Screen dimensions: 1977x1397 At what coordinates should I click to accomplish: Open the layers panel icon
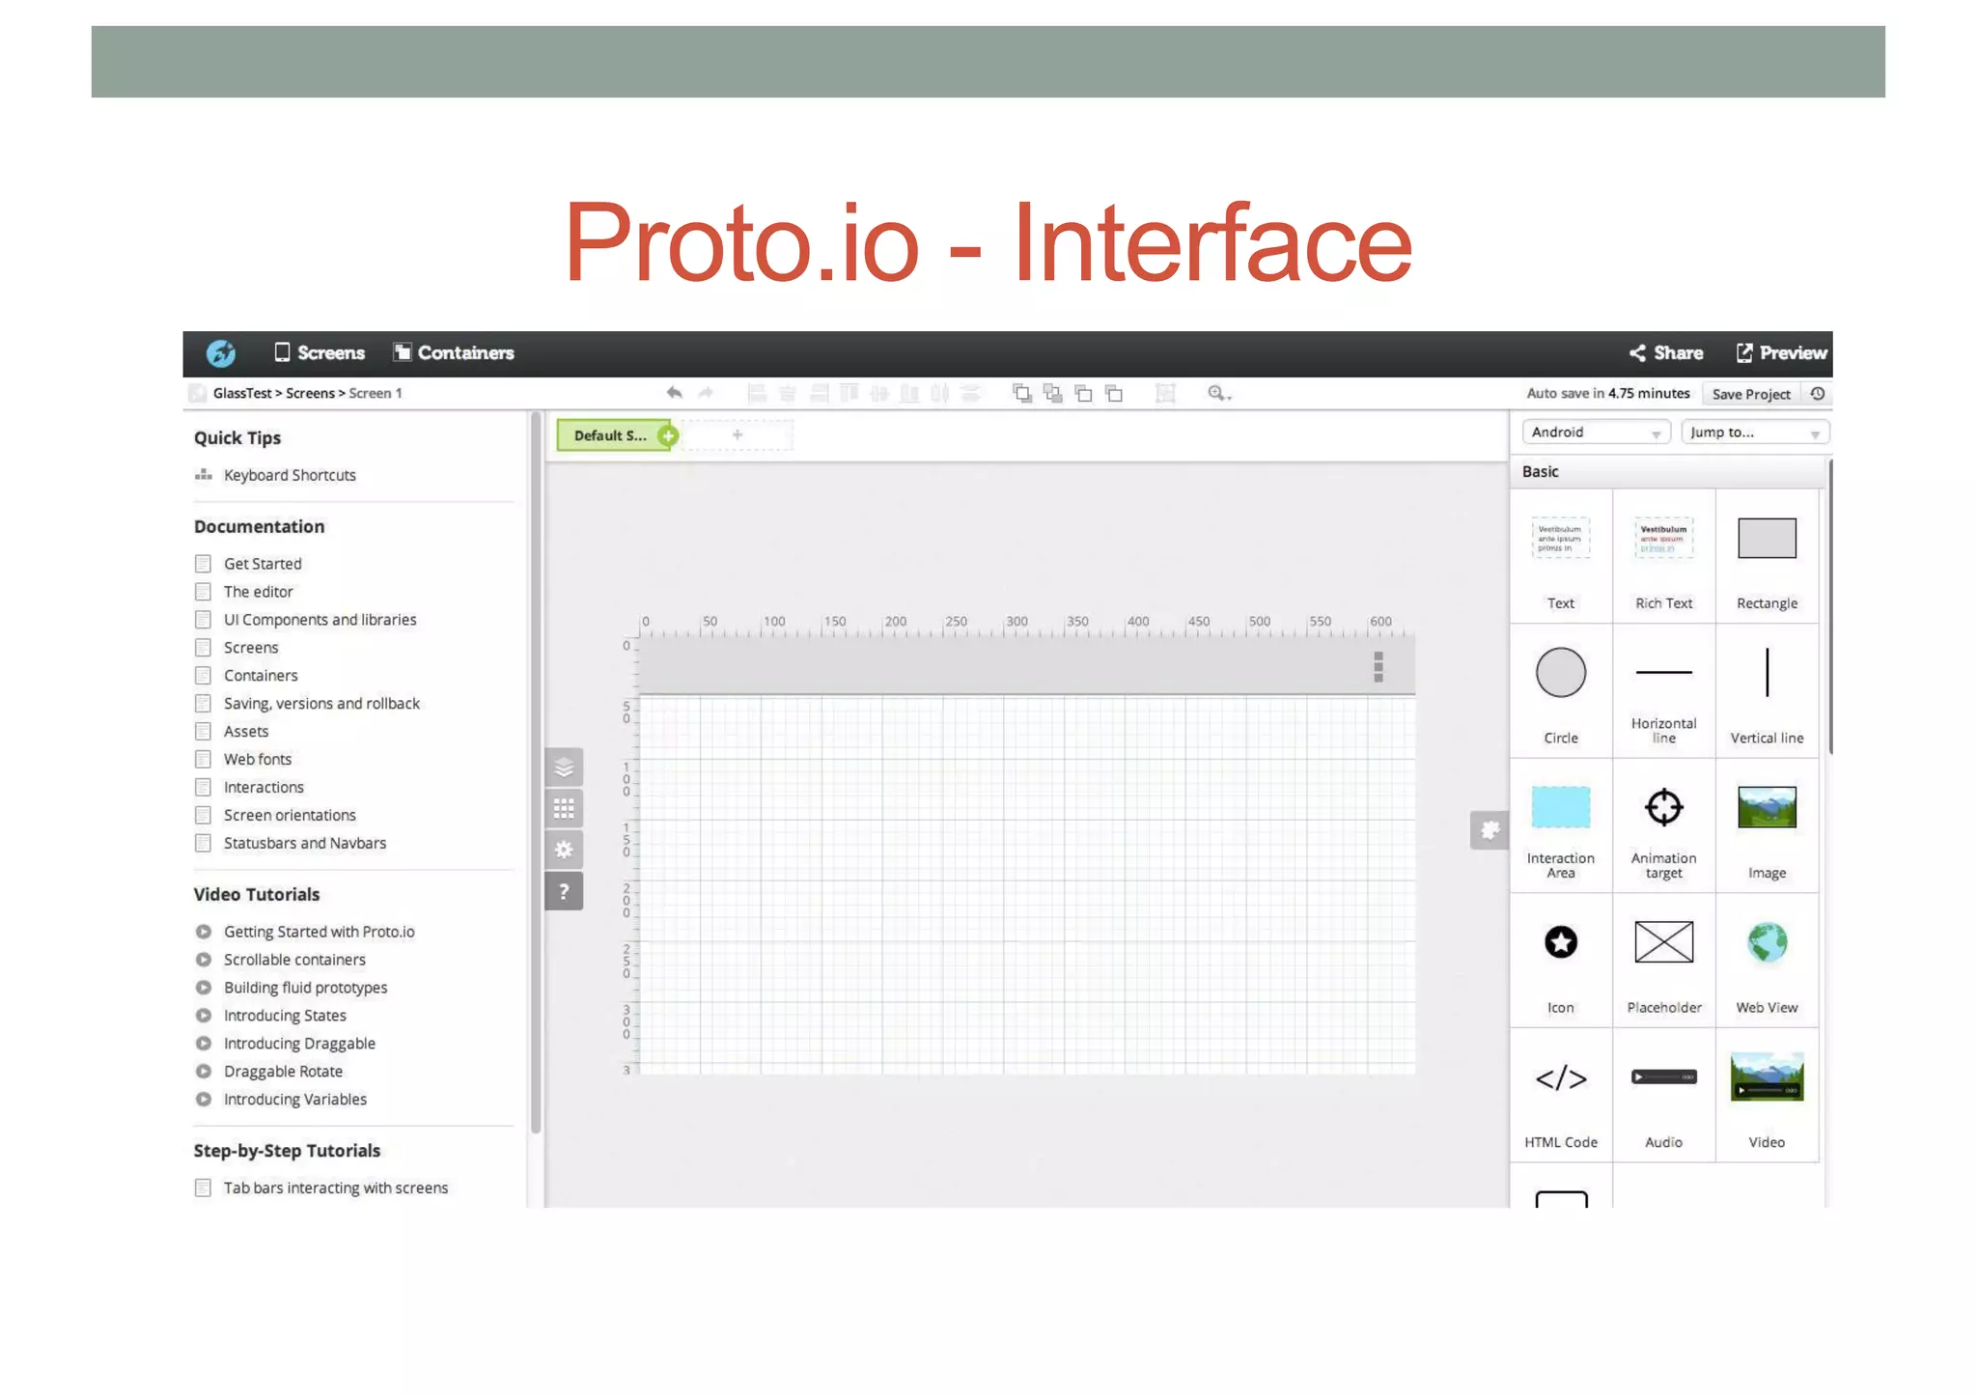564,768
